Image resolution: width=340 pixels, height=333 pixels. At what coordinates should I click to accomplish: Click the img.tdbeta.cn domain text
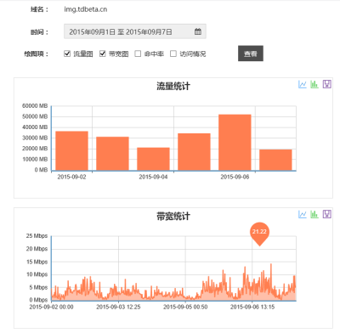coord(86,9)
